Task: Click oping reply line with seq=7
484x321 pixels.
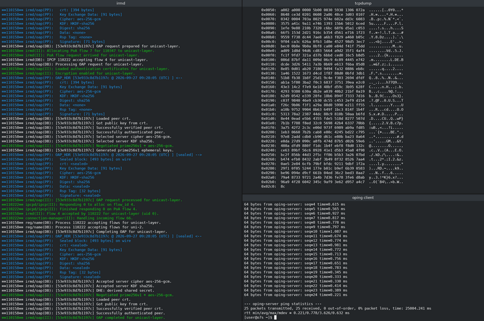Action: [x=295, y=218]
